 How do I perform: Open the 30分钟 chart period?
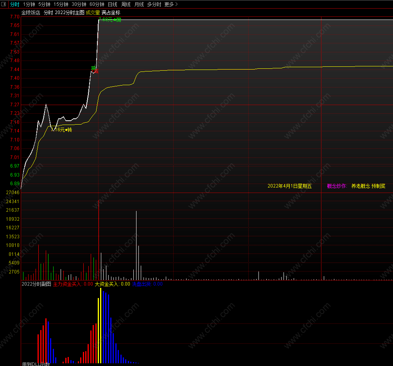[x=79, y=4]
